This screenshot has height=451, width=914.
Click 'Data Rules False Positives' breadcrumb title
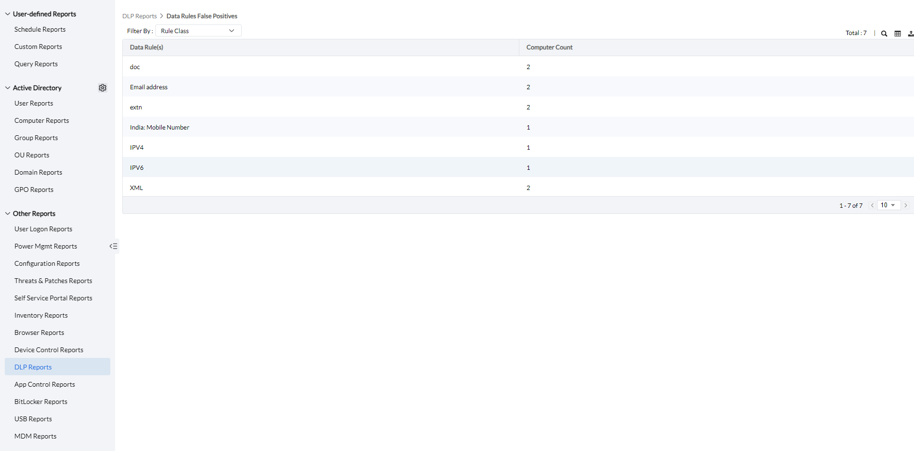[202, 16]
